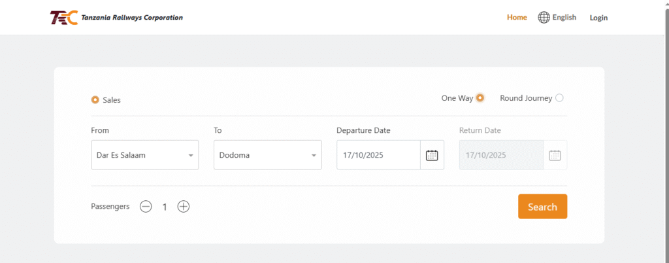Viewport: 669px width, 263px height.
Task: Open the Departure Date calendar icon
Action: tap(431, 155)
